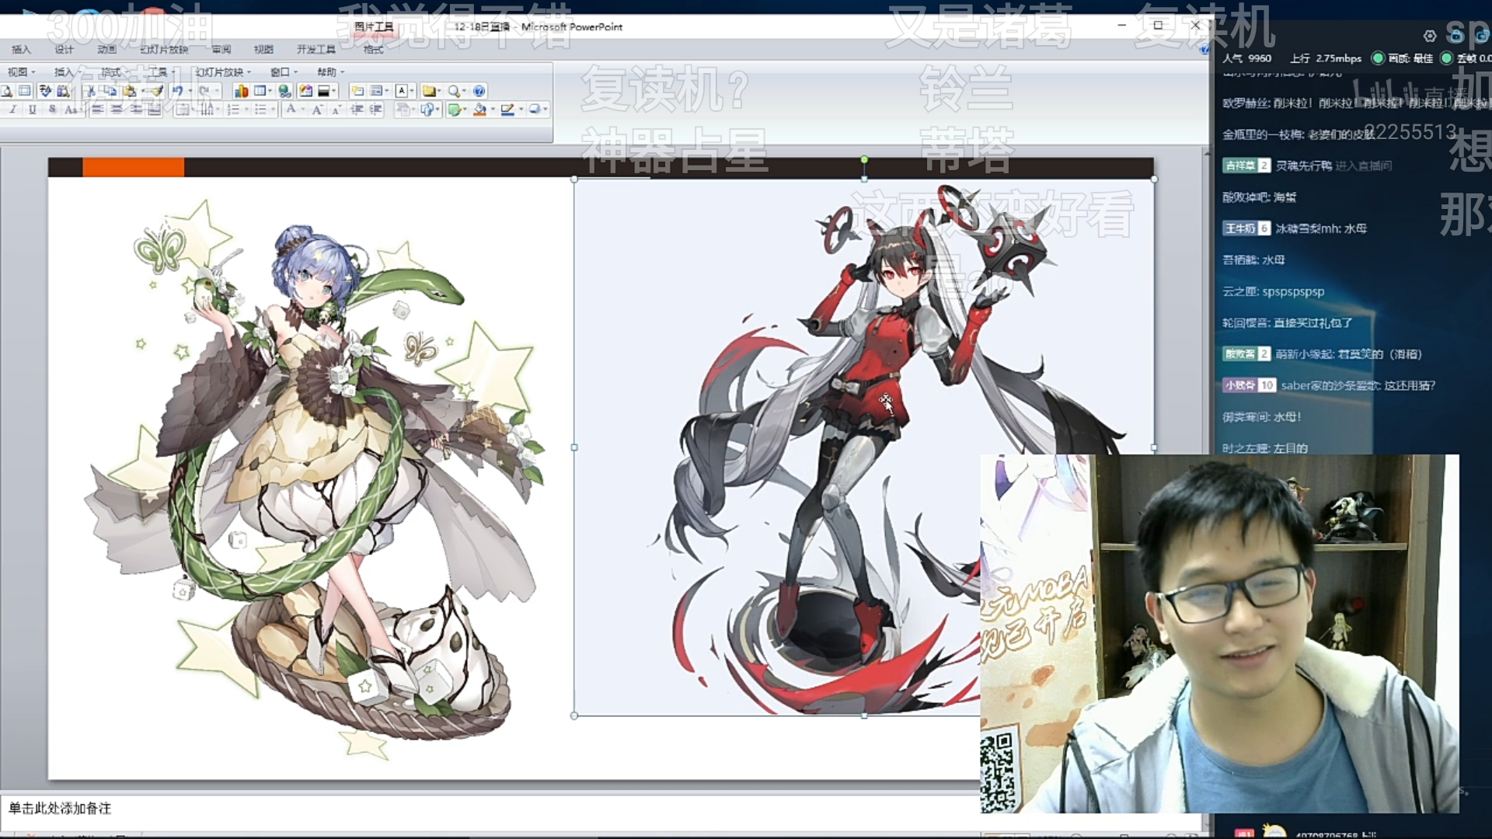This screenshot has width=1492, height=839.
Task: Increase the font size with larger A icon
Action: [x=317, y=110]
